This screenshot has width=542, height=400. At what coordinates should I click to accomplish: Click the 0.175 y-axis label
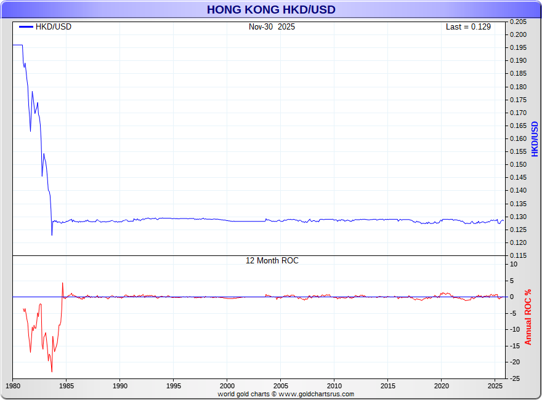[x=518, y=100]
